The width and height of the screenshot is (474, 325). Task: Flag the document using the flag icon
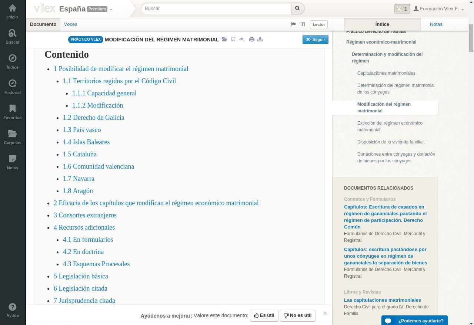point(293,24)
